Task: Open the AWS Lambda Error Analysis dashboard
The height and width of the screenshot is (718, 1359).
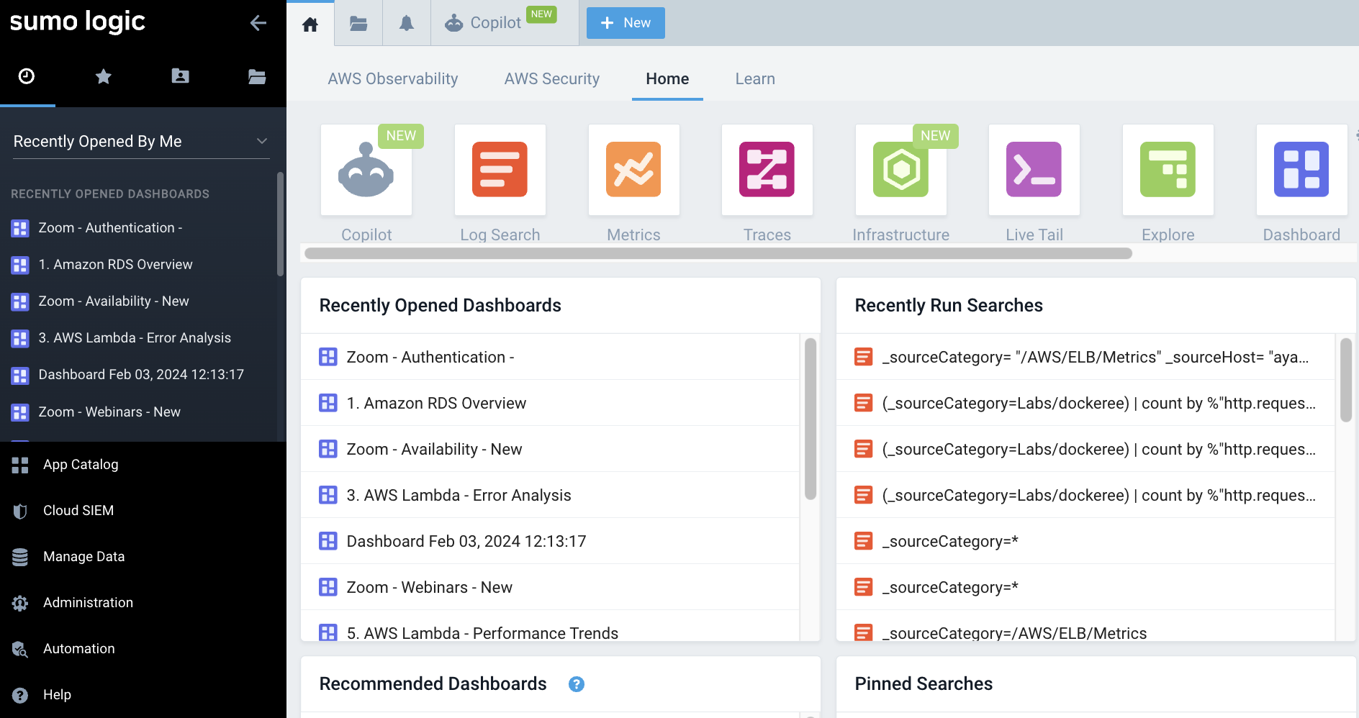Action: (459, 495)
